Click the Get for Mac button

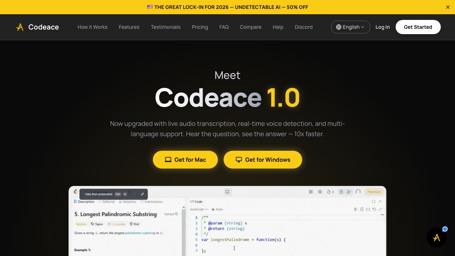(185, 160)
